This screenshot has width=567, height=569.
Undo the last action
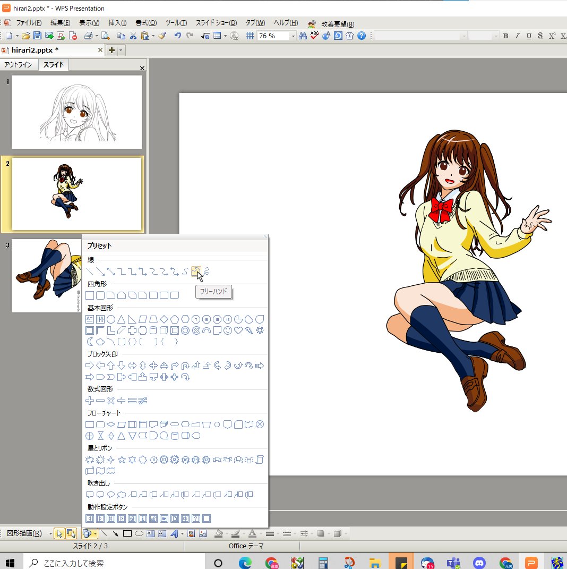coord(178,36)
